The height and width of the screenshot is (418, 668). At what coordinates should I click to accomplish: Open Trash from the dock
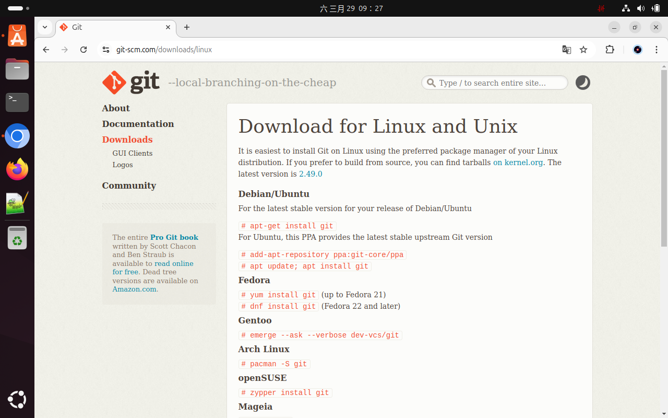coord(17,238)
